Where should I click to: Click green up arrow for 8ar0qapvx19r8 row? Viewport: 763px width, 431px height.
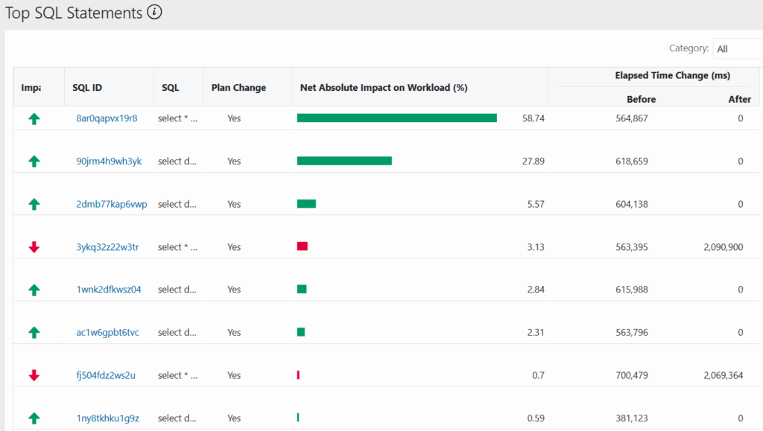34,118
